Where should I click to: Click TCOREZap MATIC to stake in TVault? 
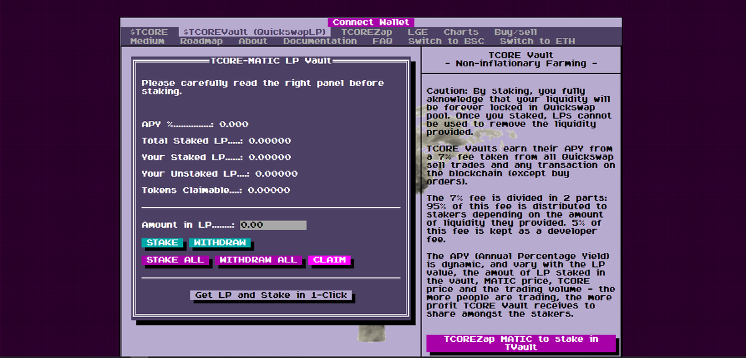pyautogui.click(x=521, y=343)
